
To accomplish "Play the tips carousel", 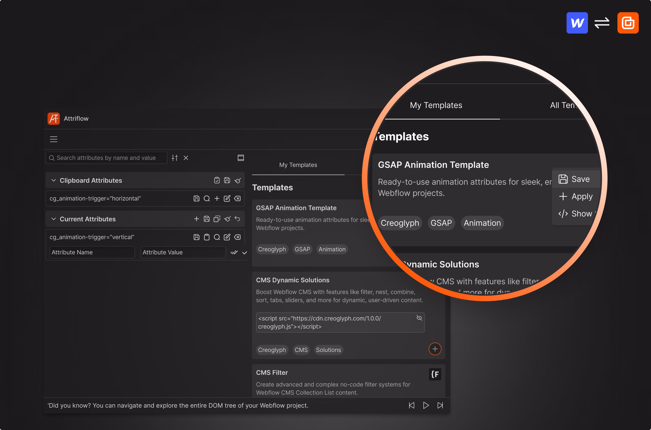I will click(x=426, y=405).
